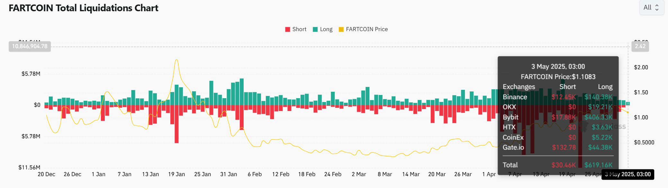Click the FARTCOIN Price:$1.1083 tooltip line
This screenshot has height=188, width=668.
[x=558, y=77]
